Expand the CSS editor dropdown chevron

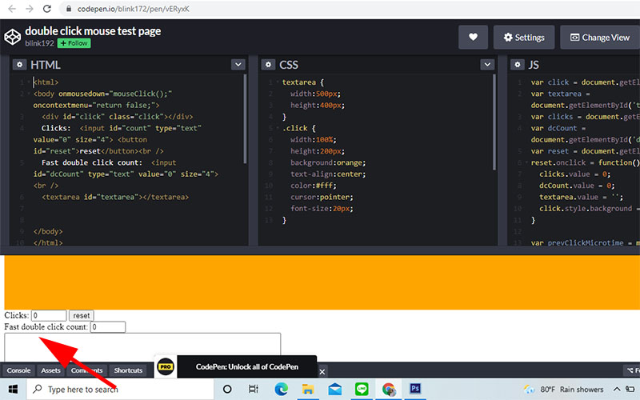point(487,65)
